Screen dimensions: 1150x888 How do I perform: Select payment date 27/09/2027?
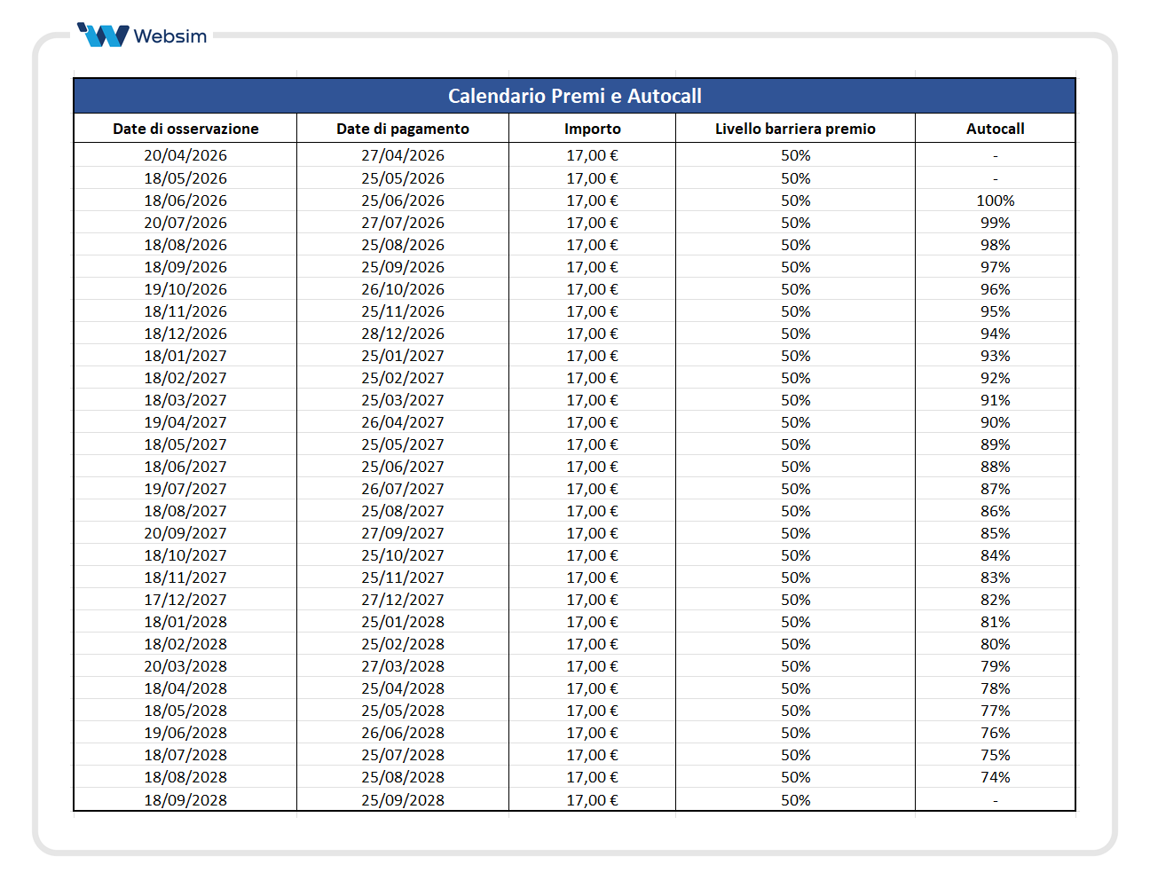(403, 533)
